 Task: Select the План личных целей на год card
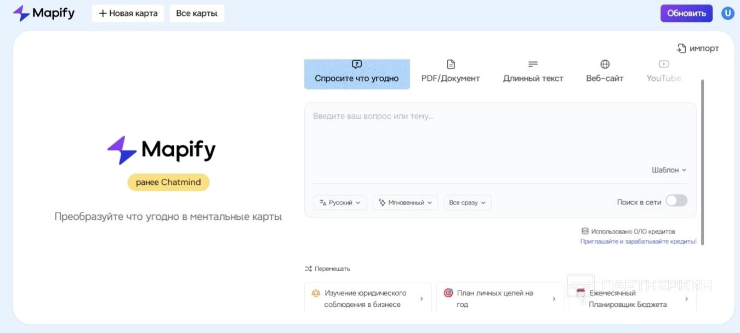[500, 299]
